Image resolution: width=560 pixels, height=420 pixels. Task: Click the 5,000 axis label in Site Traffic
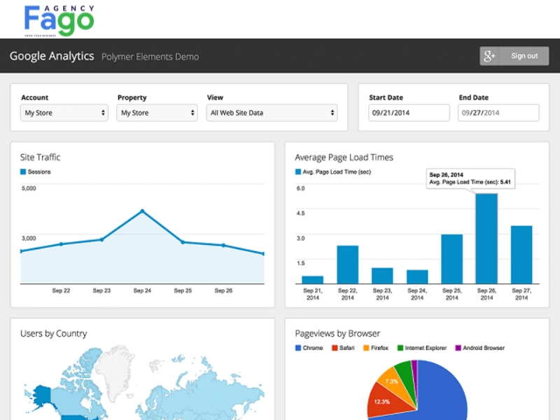29,188
